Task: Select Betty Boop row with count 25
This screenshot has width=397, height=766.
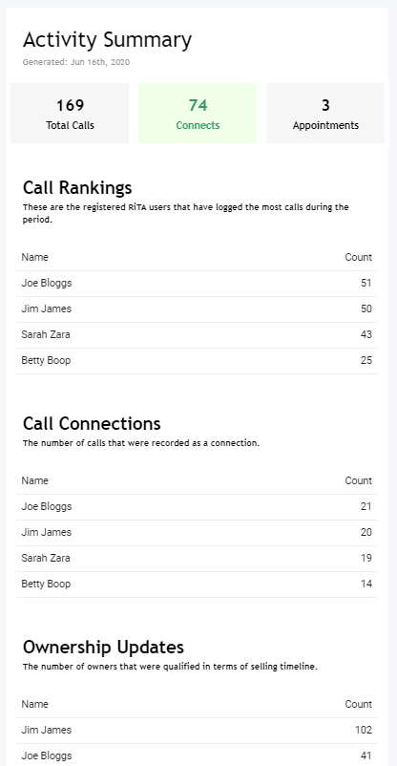Action: [x=197, y=361]
